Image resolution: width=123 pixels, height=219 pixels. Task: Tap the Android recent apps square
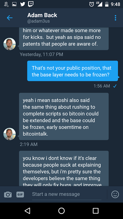(96, 211)
